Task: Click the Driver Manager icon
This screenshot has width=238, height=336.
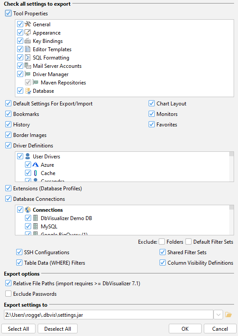Action: click(28, 74)
